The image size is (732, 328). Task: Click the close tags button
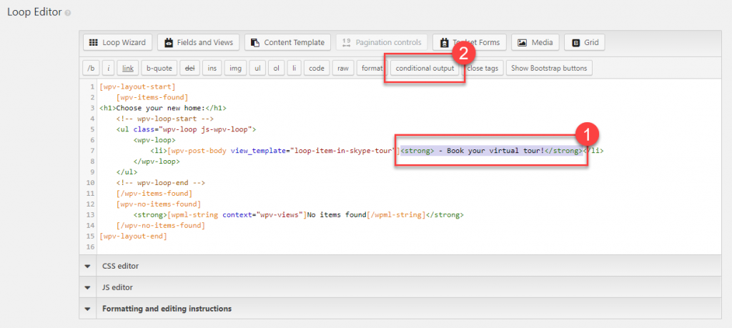pos(483,68)
